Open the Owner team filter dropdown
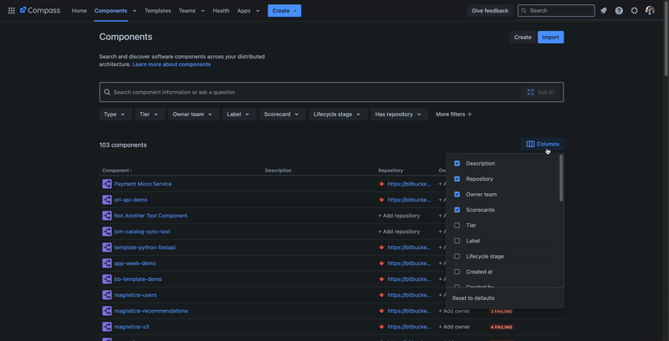Viewport: 669px width, 341px height. tap(193, 115)
